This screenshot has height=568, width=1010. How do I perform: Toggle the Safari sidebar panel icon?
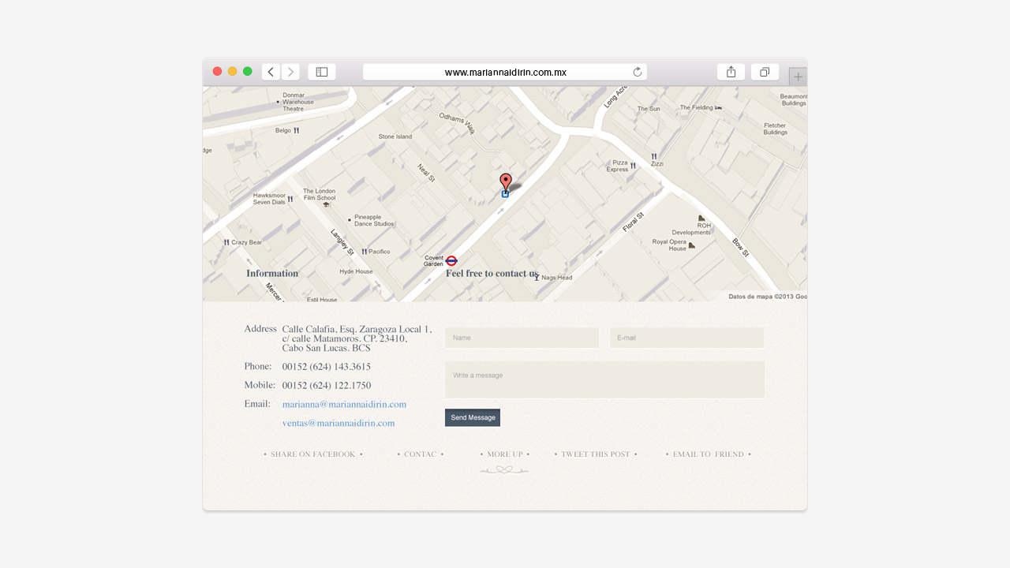coord(322,72)
